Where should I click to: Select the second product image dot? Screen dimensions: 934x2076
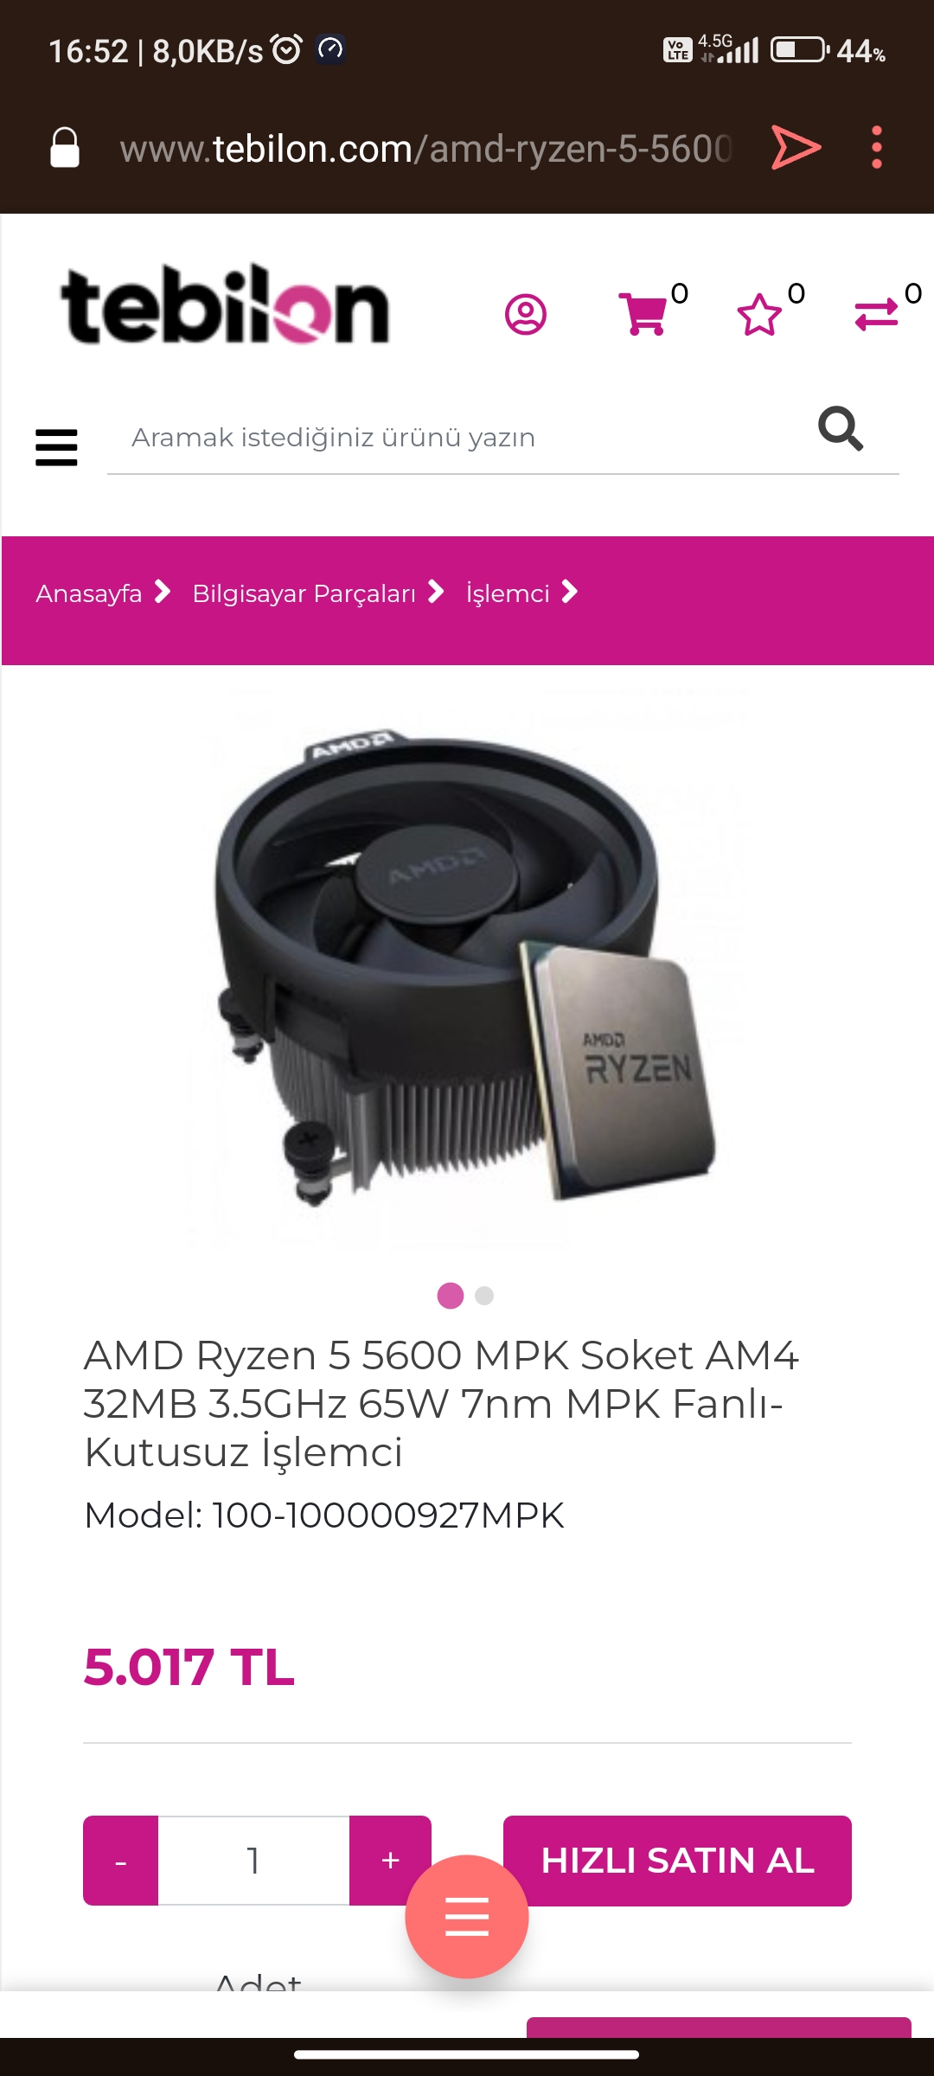(484, 1296)
